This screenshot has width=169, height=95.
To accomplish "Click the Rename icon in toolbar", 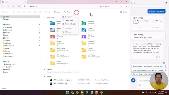I will (x=30, y=12).
